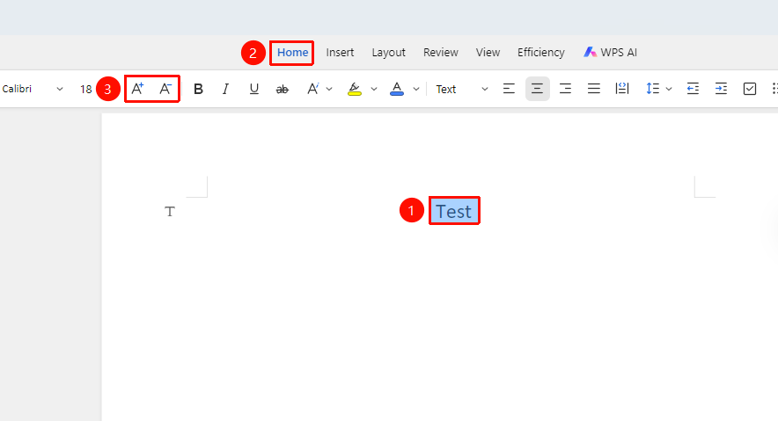Justify text alignment
Viewport: 778px width, 421px height.
point(594,89)
